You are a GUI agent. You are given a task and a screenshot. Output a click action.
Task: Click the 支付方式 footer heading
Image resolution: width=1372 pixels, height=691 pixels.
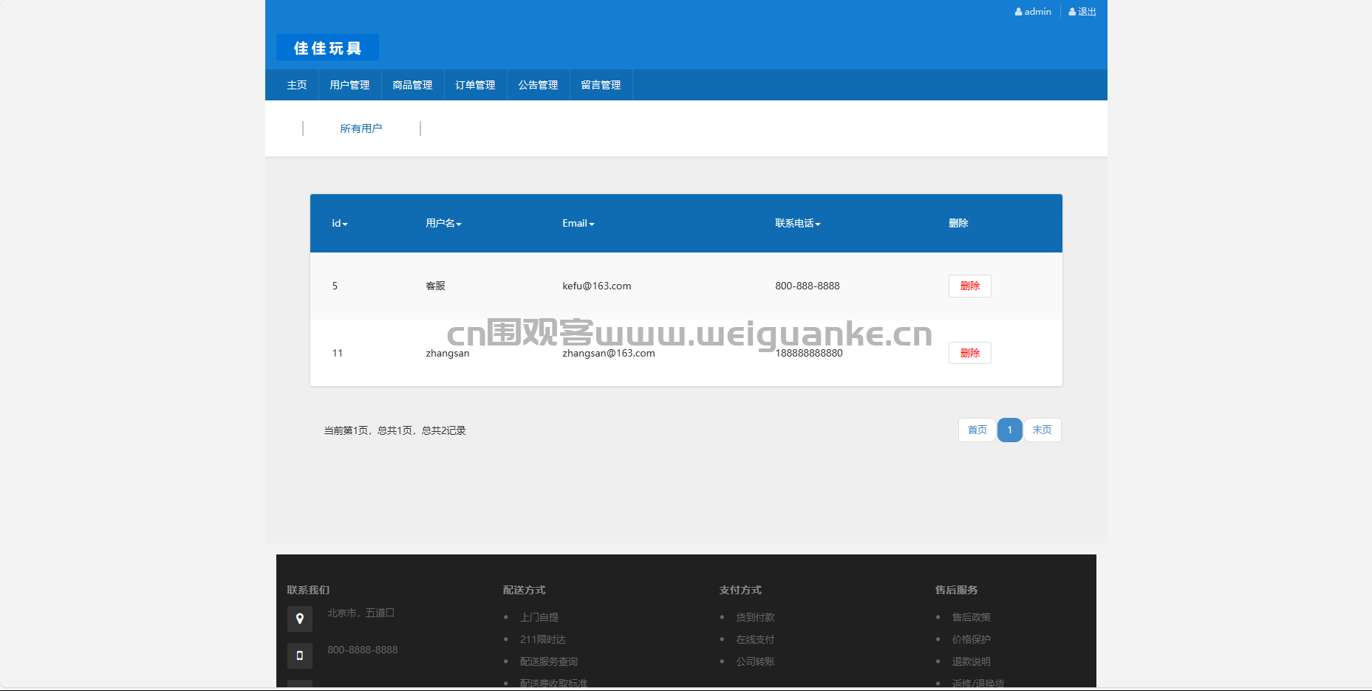(x=740, y=590)
